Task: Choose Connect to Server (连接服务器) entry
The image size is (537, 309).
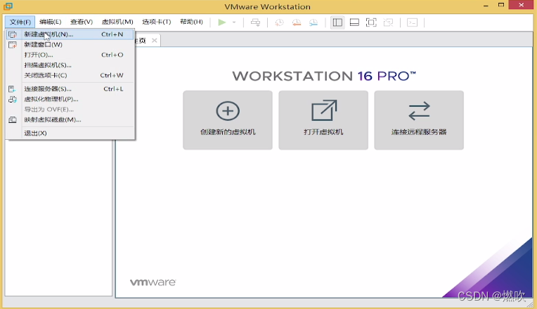Action: point(70,89)
